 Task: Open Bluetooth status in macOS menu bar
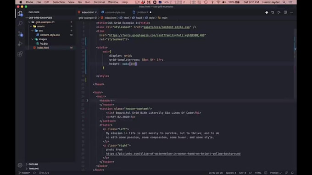pos(212,2)
